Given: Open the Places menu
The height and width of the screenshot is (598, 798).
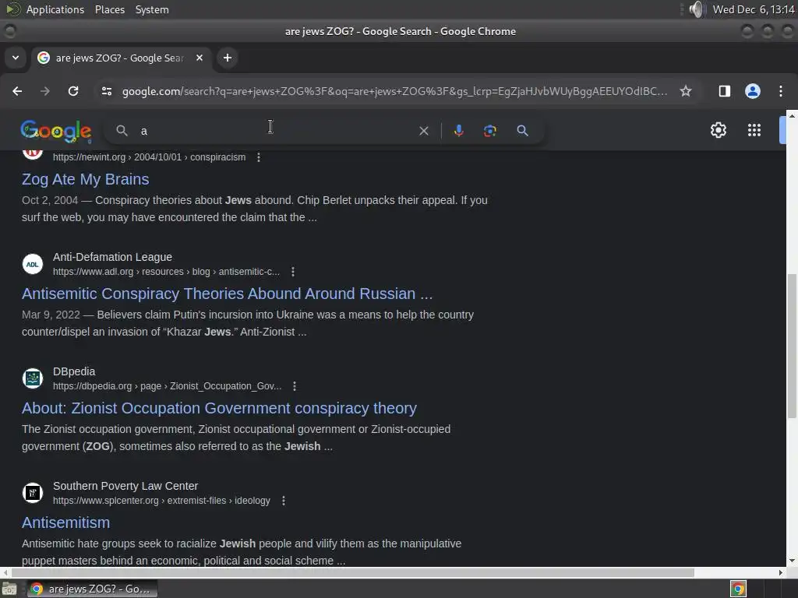Looking at the screenshot, I should (109, 9).
